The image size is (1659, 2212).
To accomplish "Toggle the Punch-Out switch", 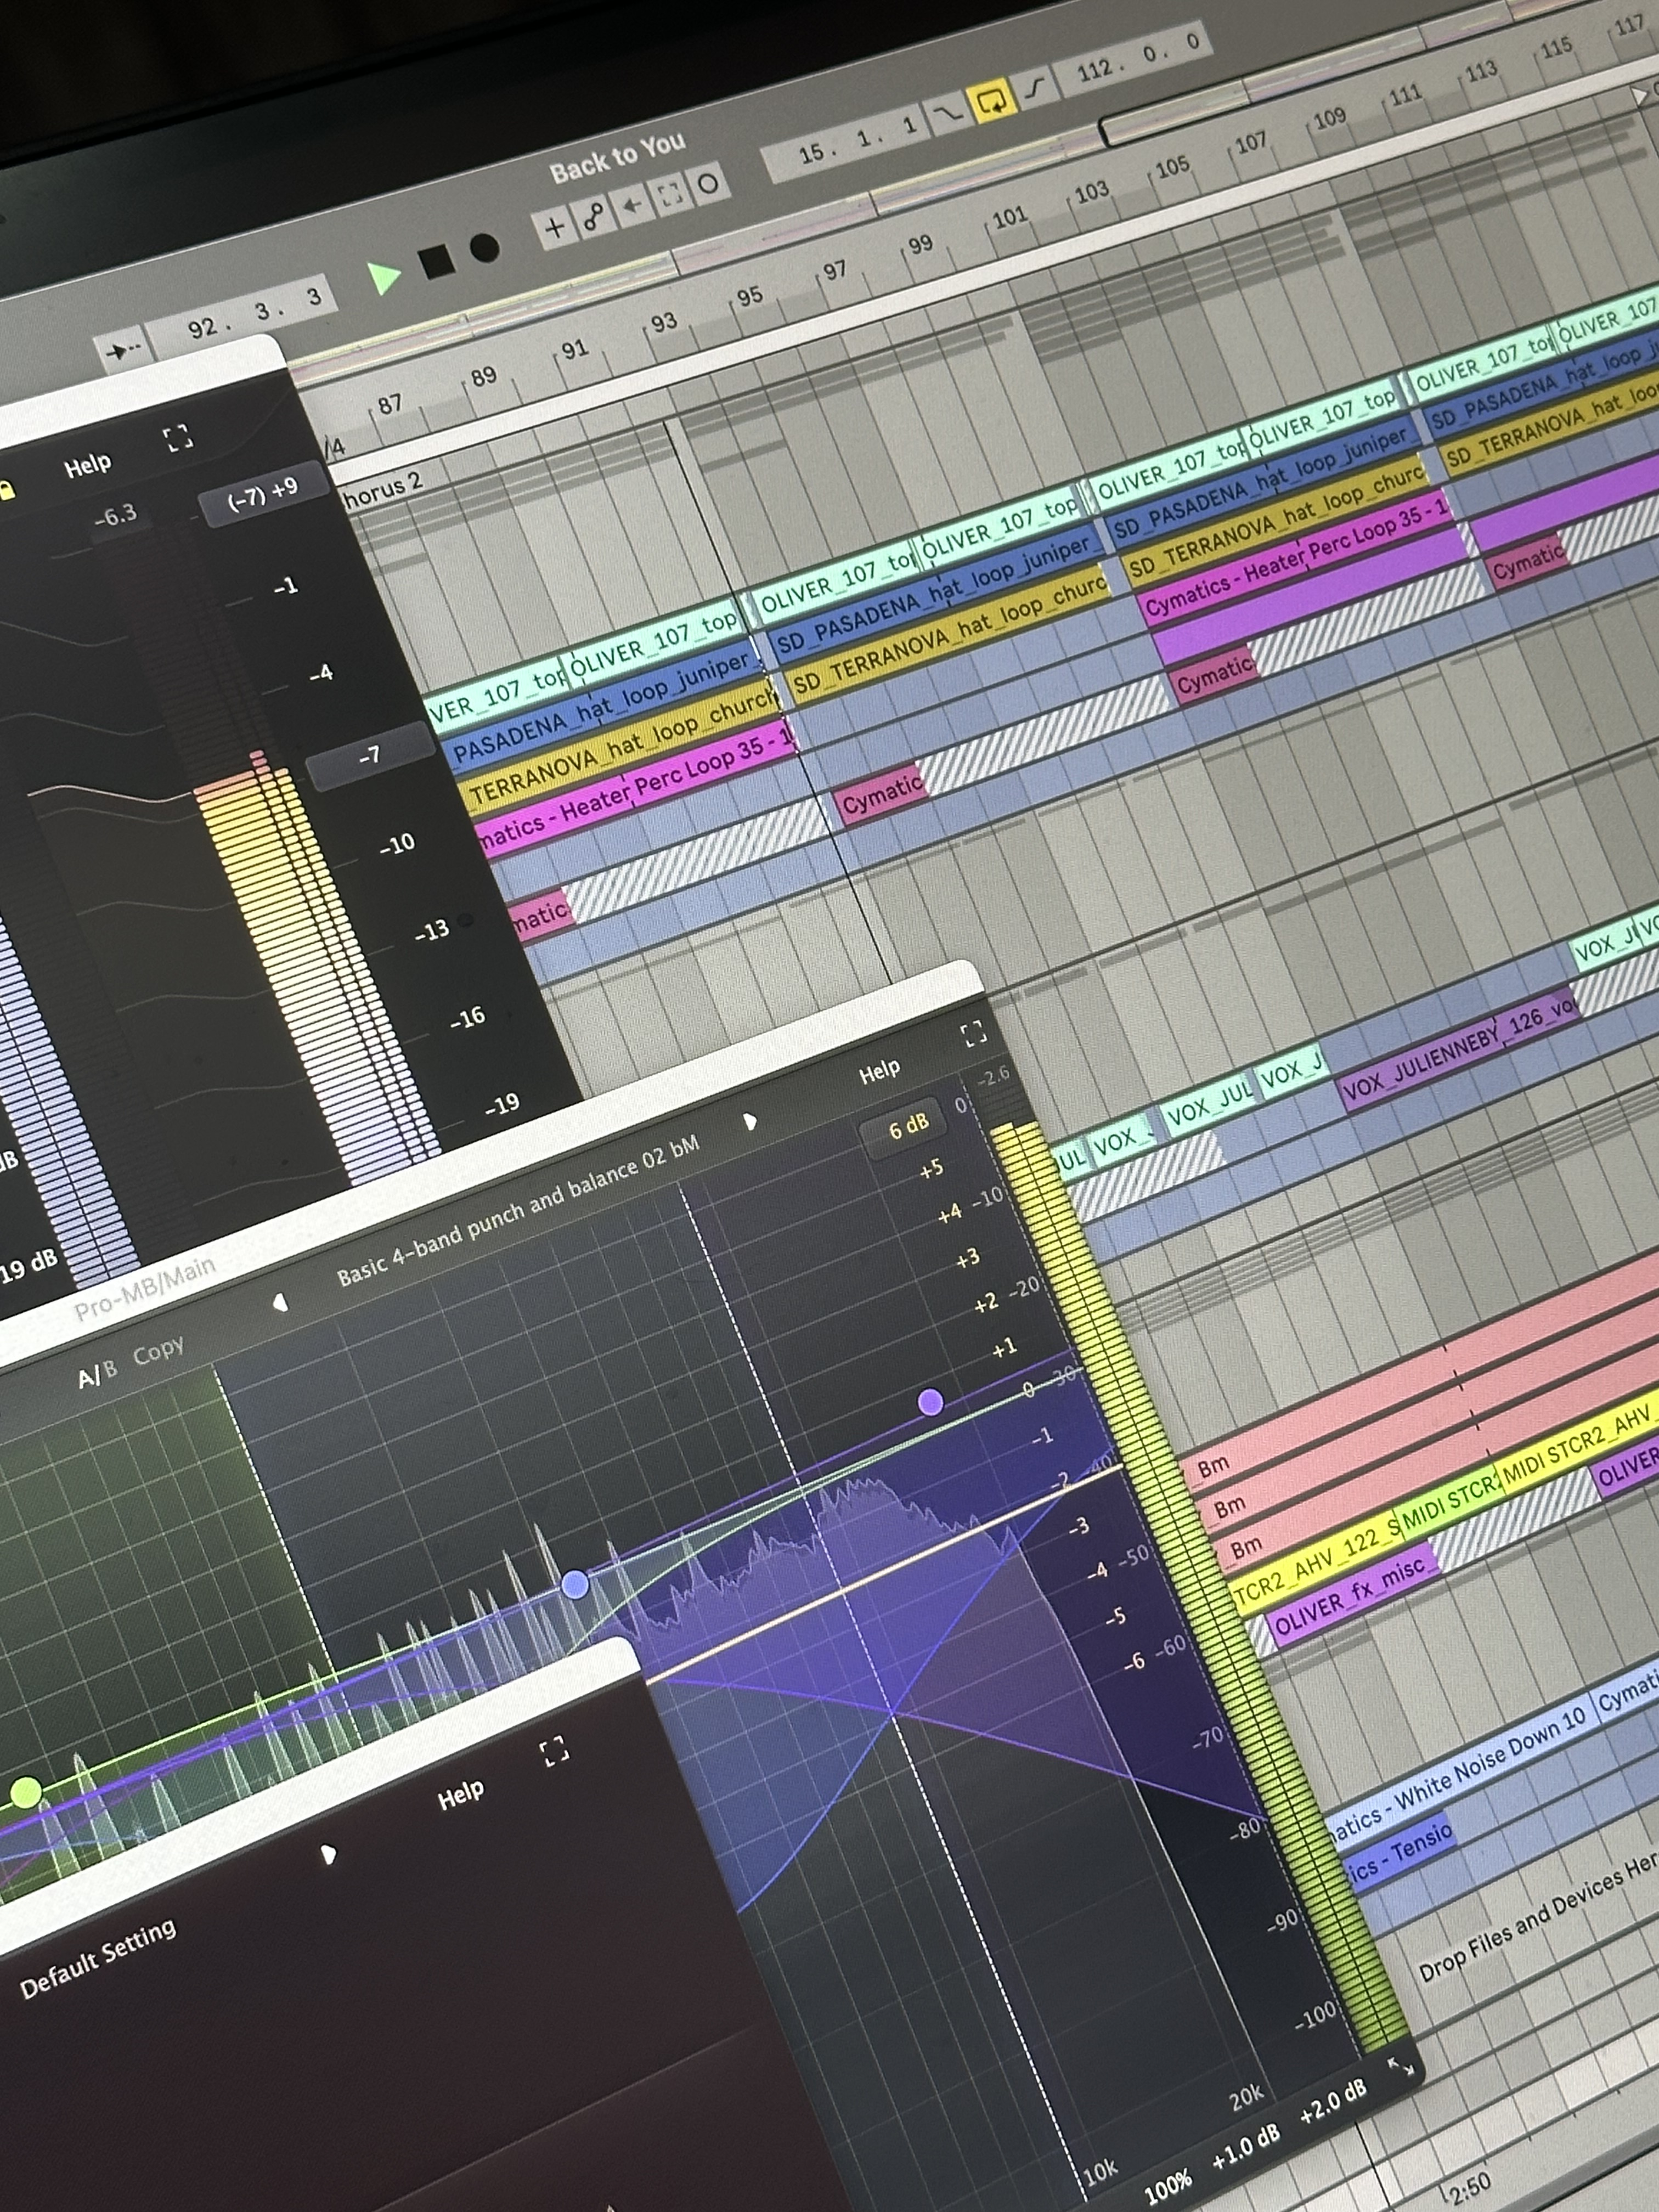I will coord(1036,88).
